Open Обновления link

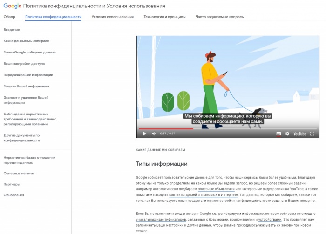point(14,195)
